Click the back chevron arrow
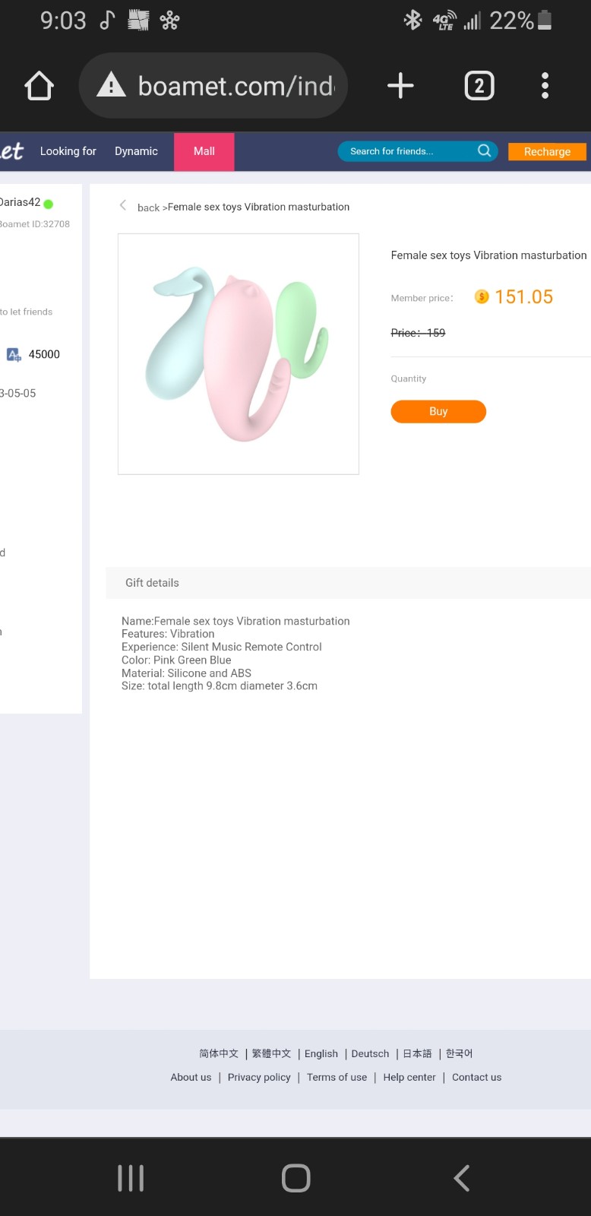The width and height of the screenshot is (591, 1216). pos(123,205)
